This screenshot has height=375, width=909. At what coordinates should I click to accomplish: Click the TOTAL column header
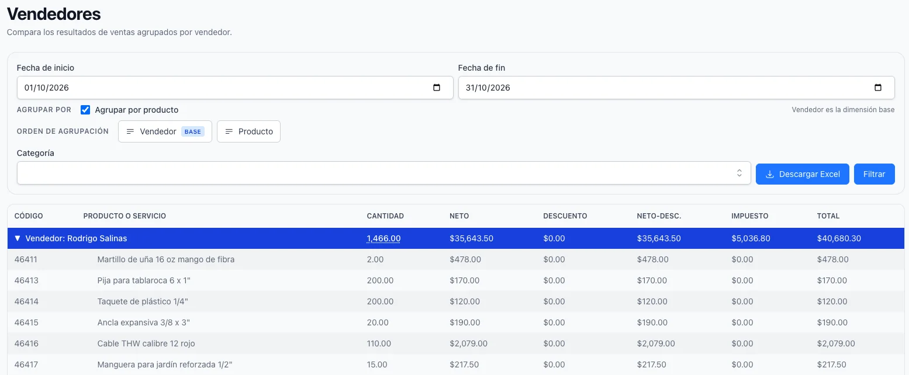tap(828, 216)
